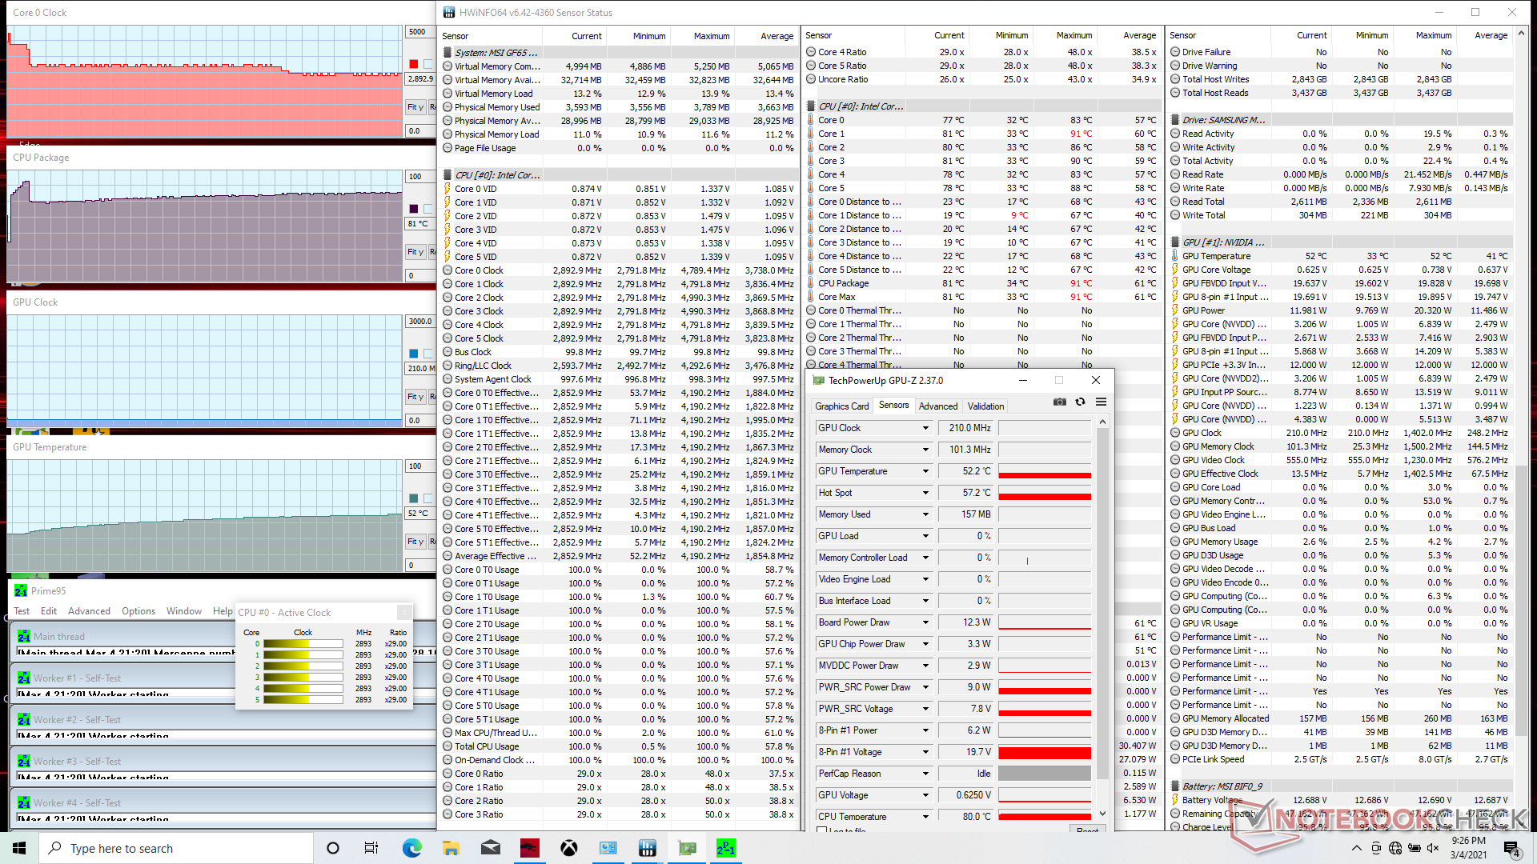The height and width of the screenshot is (864, 1537).
Task: Open Microsoft Edge from the taskbar
Action: point(411,848)
